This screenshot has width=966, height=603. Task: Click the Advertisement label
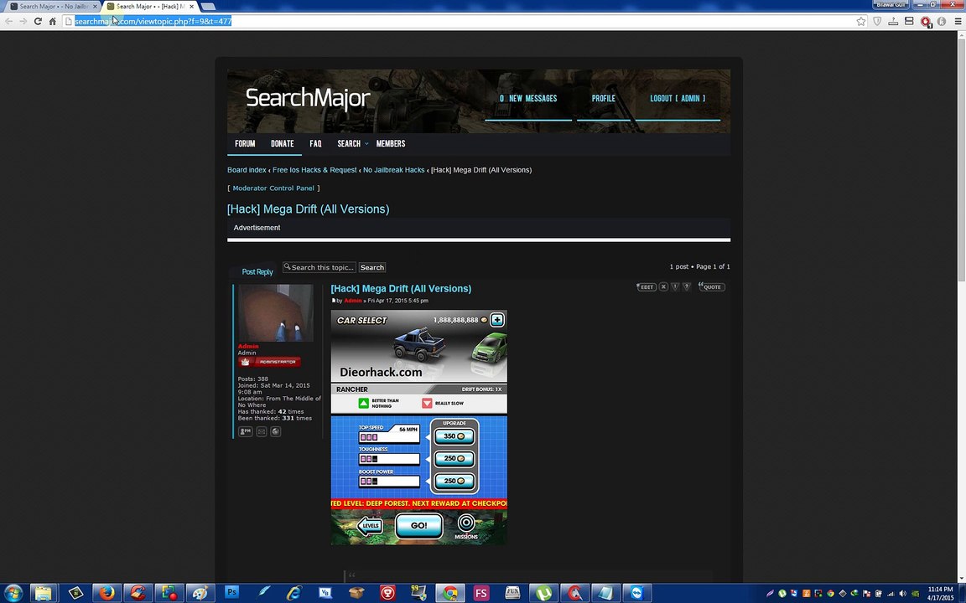click(x=257, y=228)
